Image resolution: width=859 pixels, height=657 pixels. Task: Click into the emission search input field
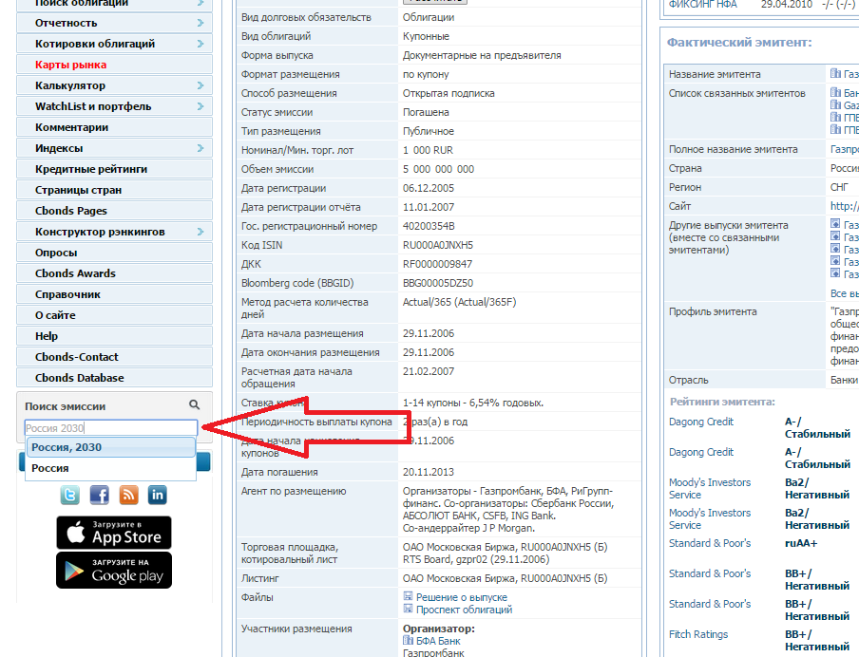pos(110,428)
